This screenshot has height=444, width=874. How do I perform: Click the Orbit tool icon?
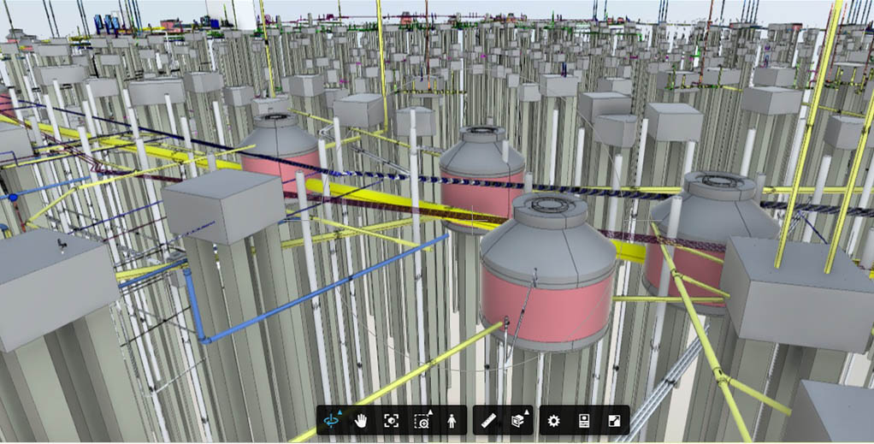tap(331, 420)
